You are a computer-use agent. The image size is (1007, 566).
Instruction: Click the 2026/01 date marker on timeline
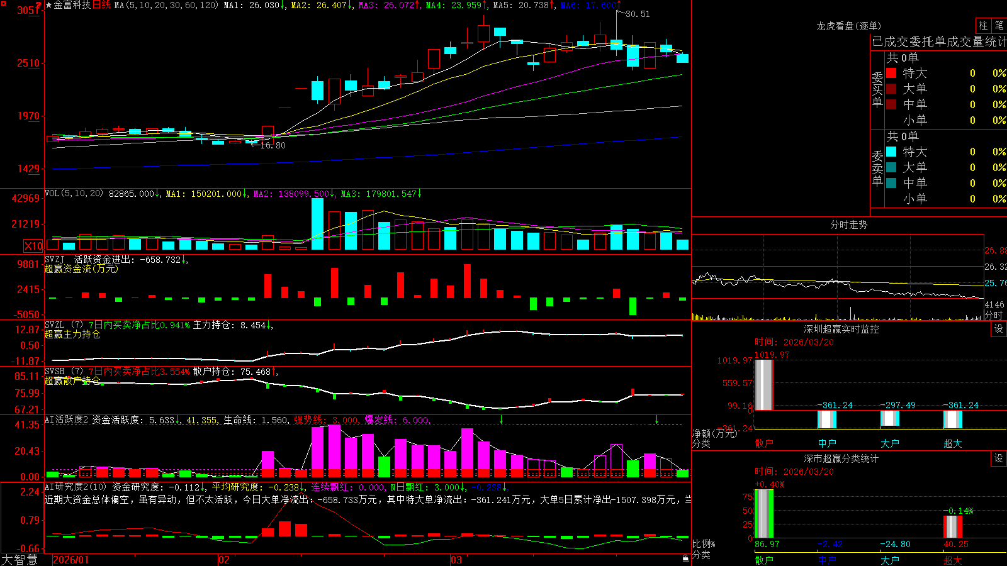pos(71,560)
